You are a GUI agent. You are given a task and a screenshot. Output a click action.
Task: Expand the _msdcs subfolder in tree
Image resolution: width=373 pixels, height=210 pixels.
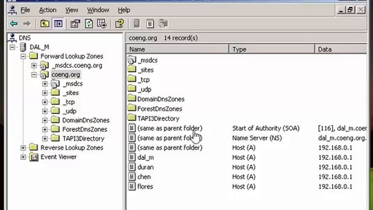(x=45, y=84)
